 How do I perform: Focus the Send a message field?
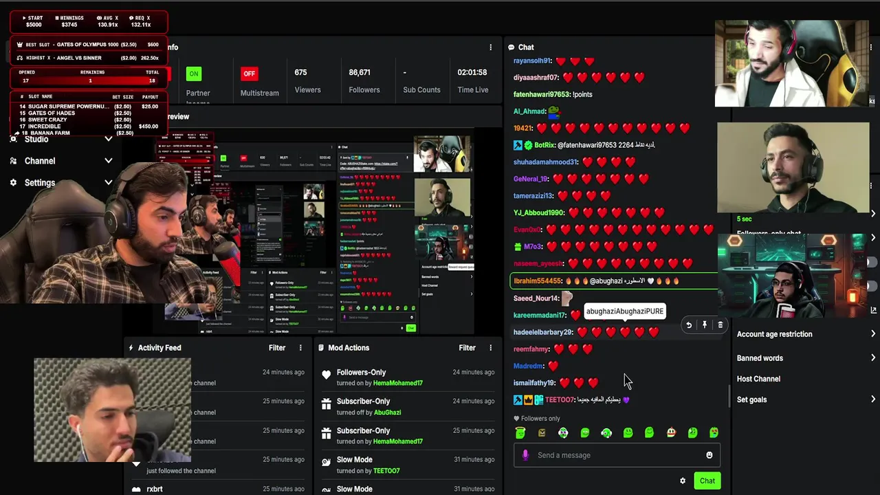[617, 455]
